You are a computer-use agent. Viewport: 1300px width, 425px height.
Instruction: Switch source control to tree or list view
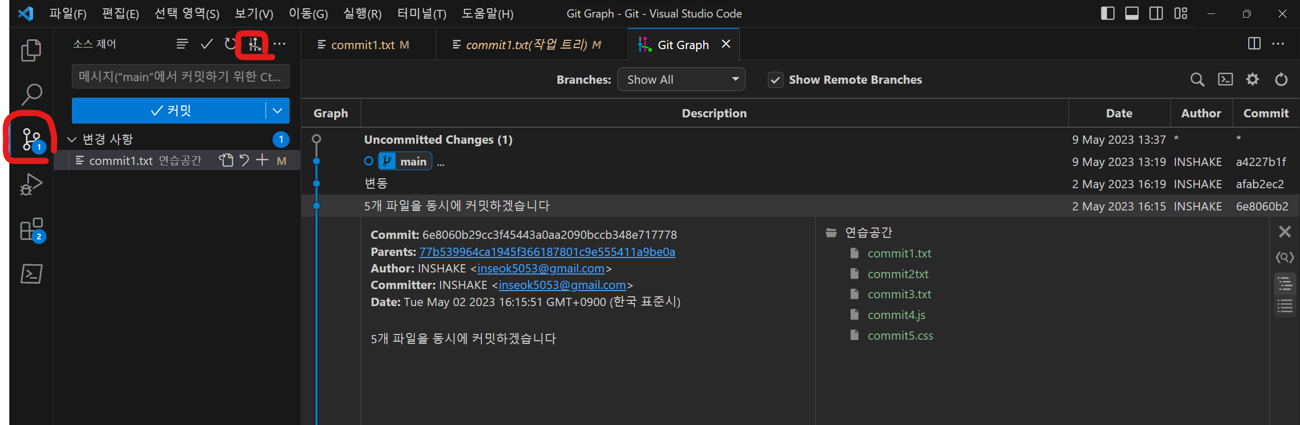pos(182,44)
